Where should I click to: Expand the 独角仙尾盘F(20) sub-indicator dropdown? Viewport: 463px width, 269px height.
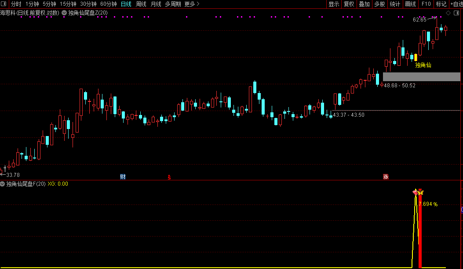pos(2,184)
